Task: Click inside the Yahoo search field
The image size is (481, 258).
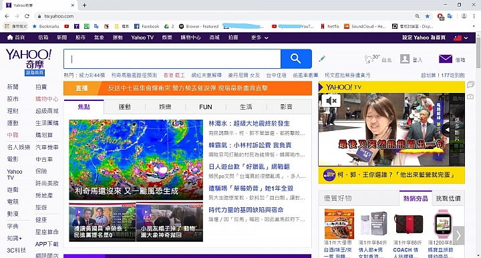Action: 172,59
